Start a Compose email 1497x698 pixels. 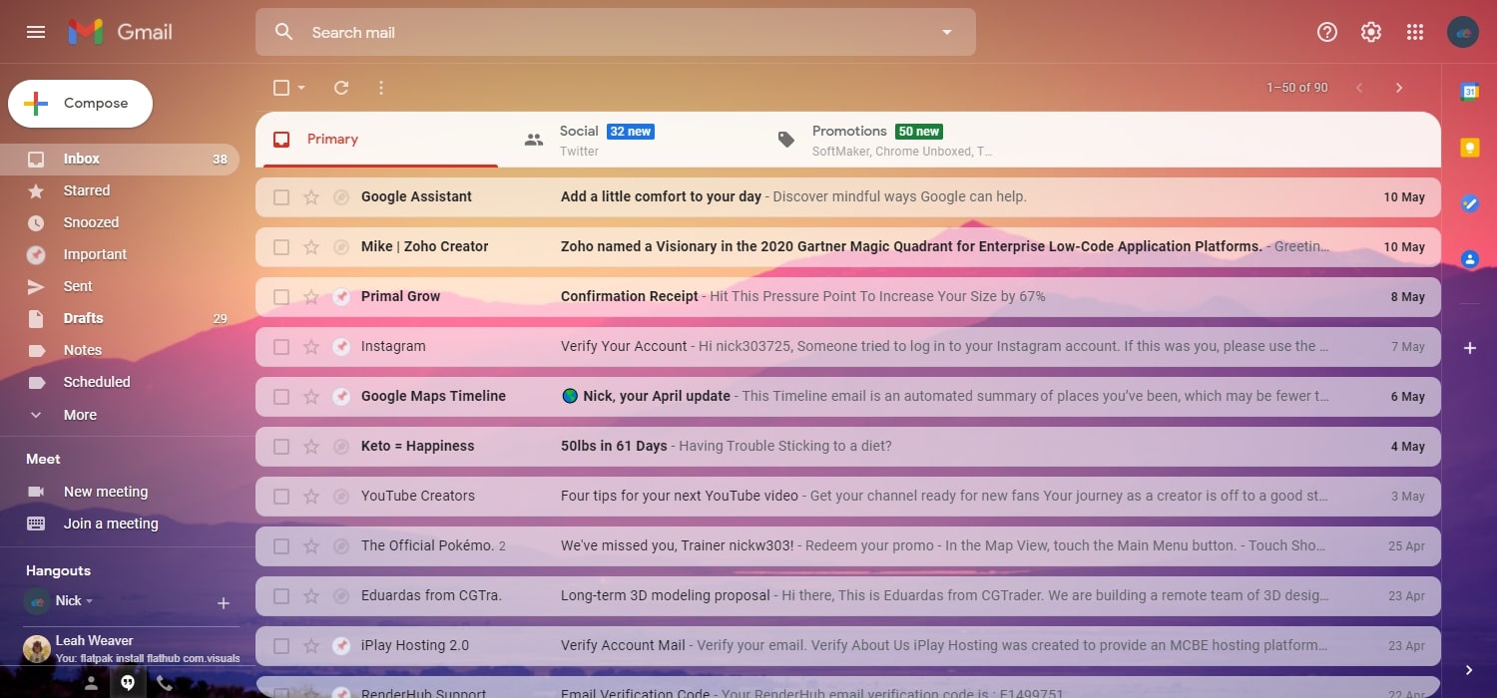(79, 103)
